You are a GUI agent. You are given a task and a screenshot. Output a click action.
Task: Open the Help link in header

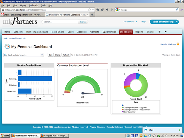(x=143, y=22)
